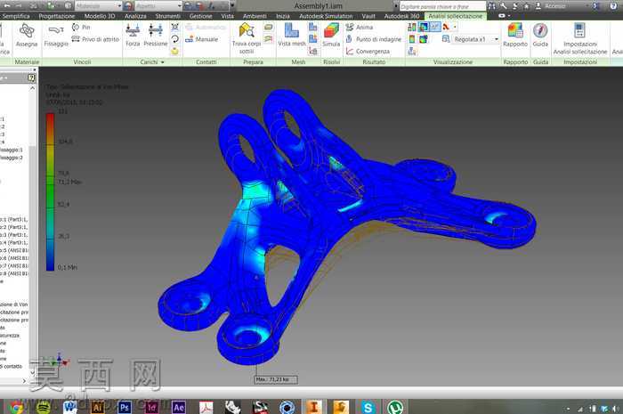This screenshot has height=414, width=623.
Task: Click Trova corpi sottili tool
Action: click(x=247, y=38)
